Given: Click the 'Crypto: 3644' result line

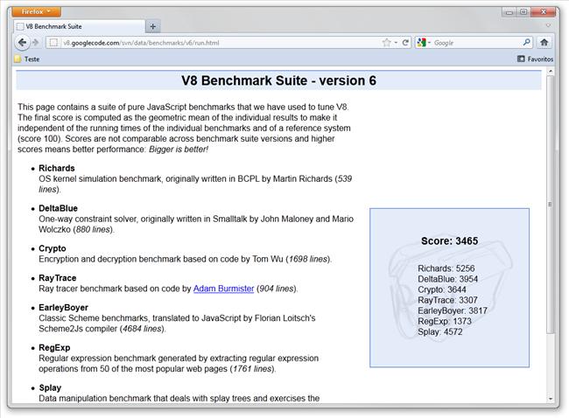Looking at the screenshot, I should (x=441, y=289).
